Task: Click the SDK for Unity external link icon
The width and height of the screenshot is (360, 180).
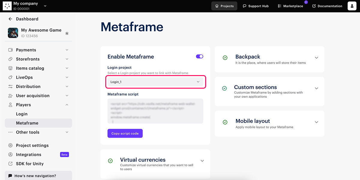Action: [x=10, y=164]
